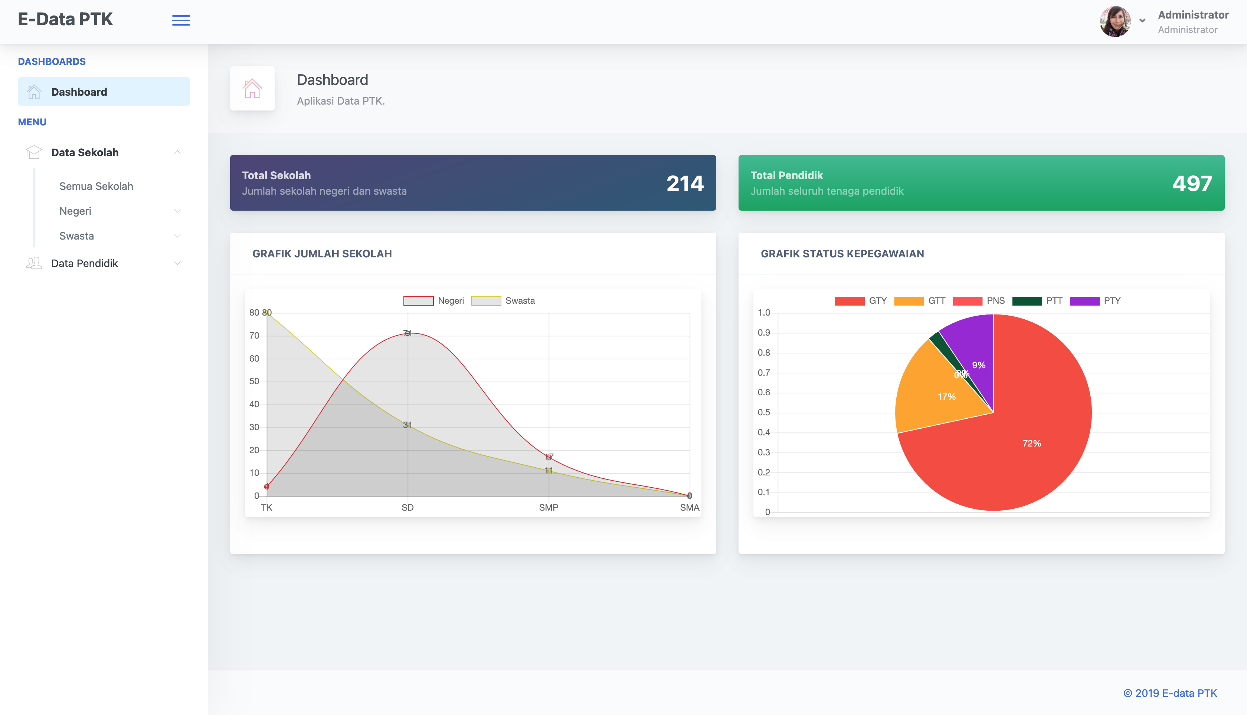Toggle the PTT legend swatch
This screenshot has width=1247, height=715.
tap(1027, 300)
